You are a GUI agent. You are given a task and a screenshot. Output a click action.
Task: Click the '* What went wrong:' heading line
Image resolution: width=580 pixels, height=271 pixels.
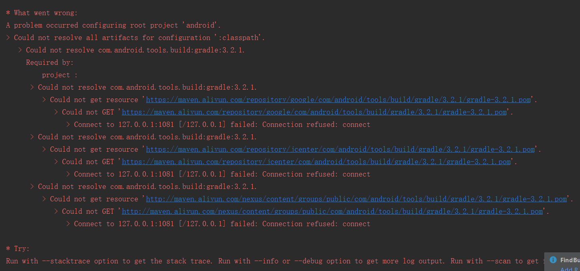(42, 13)
